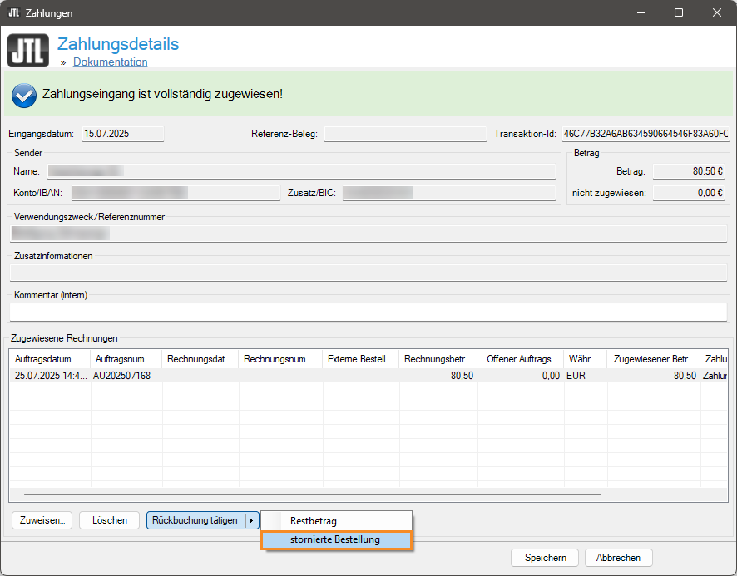This screenshot has width=737, height=576.
Task: Click the JTL logo icon
Action: (x=28, y=50)
